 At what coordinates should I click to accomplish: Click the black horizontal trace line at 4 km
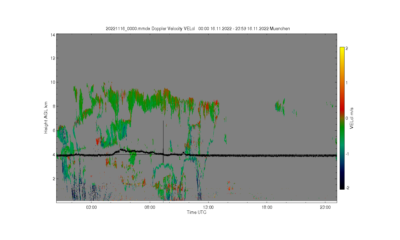[x=197, y=155]
